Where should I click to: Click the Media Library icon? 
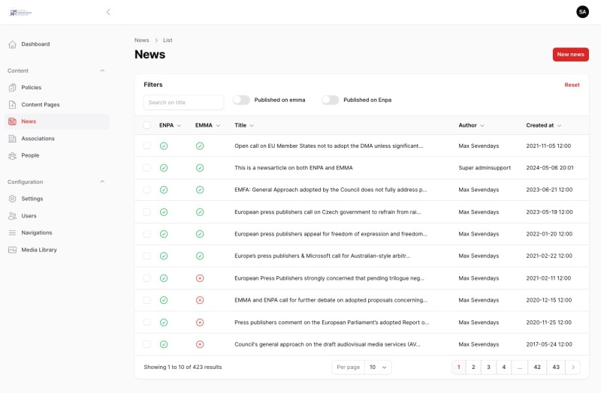12,250
